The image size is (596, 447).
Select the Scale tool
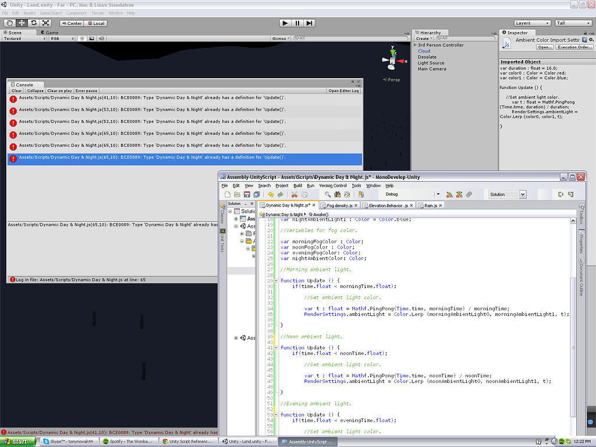(46, 23)
